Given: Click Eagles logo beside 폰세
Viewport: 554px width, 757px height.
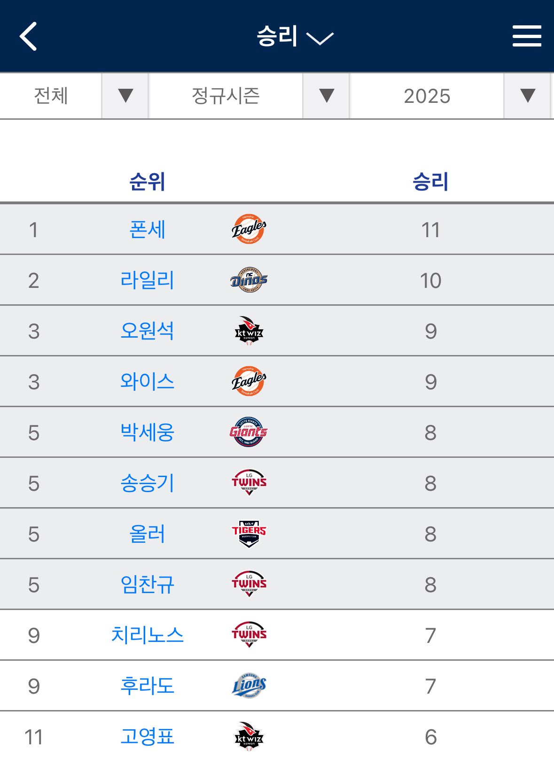Looking at the screenshot, I should [249, 230].
